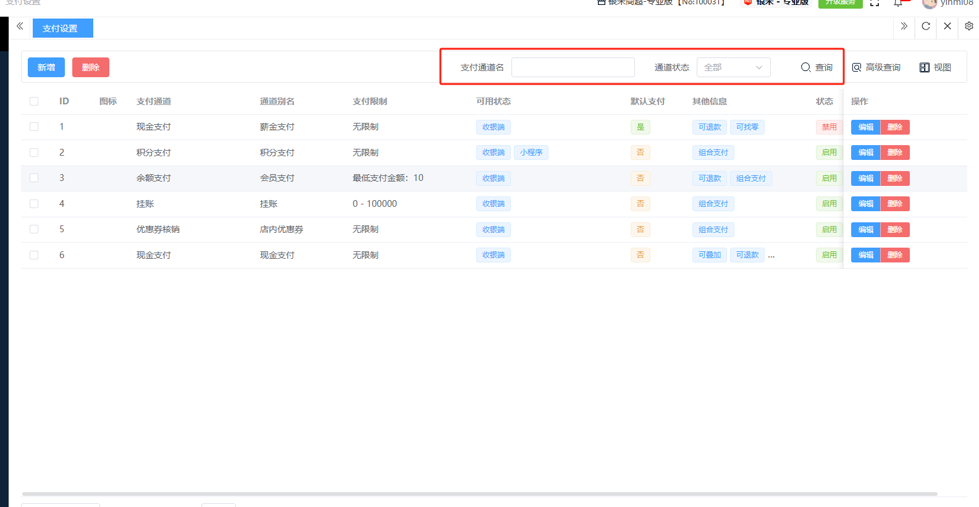Click the notification bell icon
Image resolution: width=979 pixels, height=507 pixels.
(898, 3)
